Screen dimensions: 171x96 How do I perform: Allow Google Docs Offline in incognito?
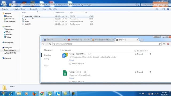click(70, 64)
